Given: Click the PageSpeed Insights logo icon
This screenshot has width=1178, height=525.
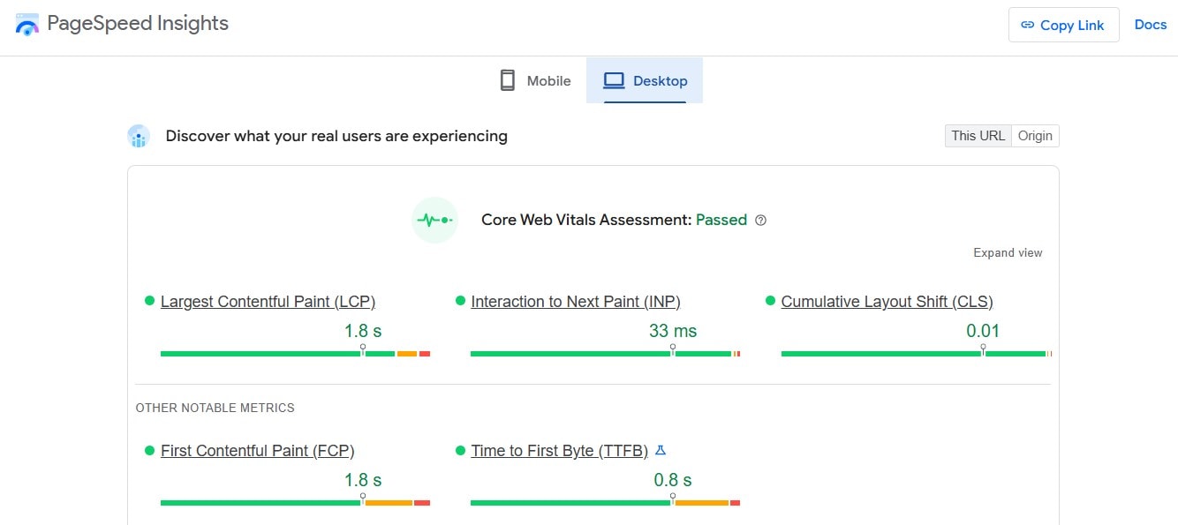Looking at the screenshot, I should [x=27, y=25].
